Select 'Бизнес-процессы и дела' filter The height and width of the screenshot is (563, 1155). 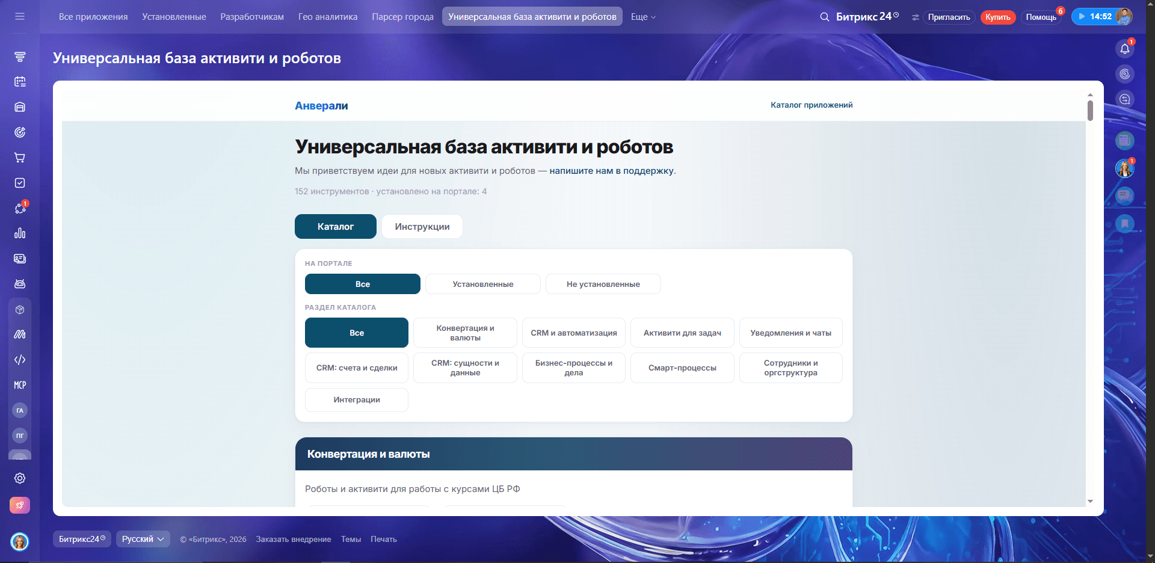[574, 368]
